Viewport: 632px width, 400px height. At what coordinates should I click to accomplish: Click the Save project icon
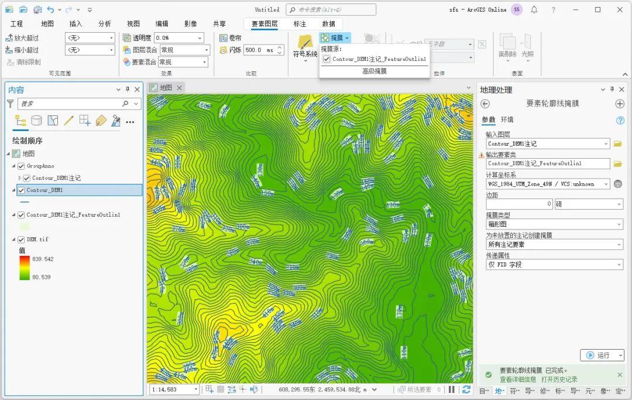click(x=37, y=9)
